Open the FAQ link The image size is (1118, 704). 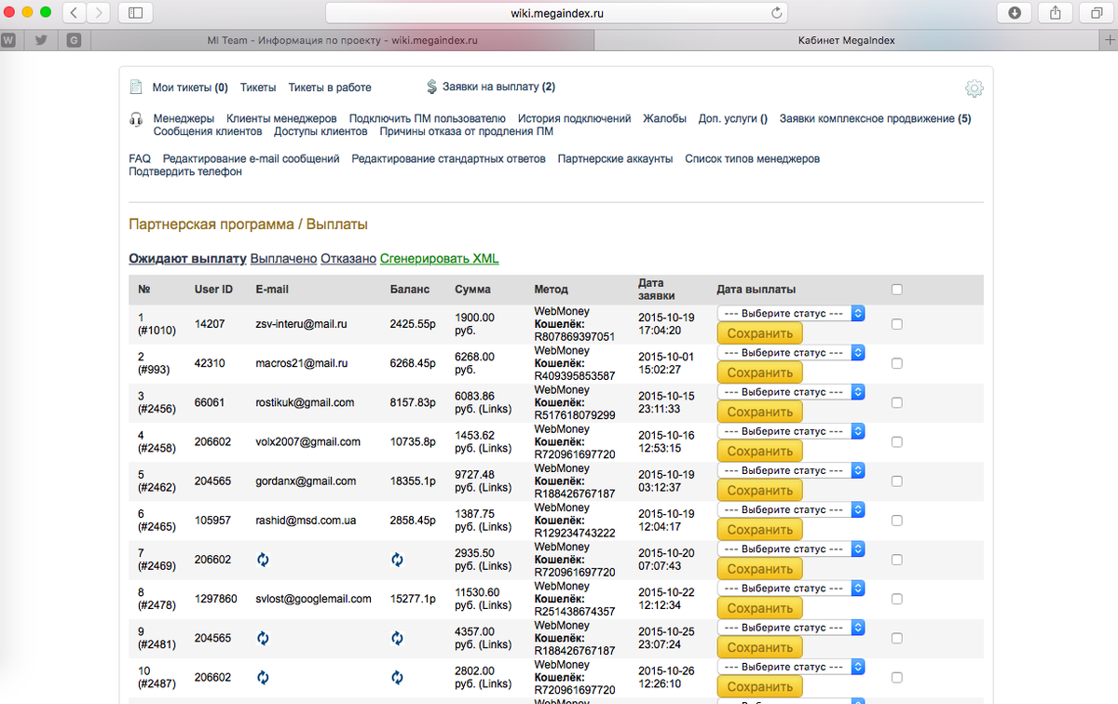tap(140, 159)
